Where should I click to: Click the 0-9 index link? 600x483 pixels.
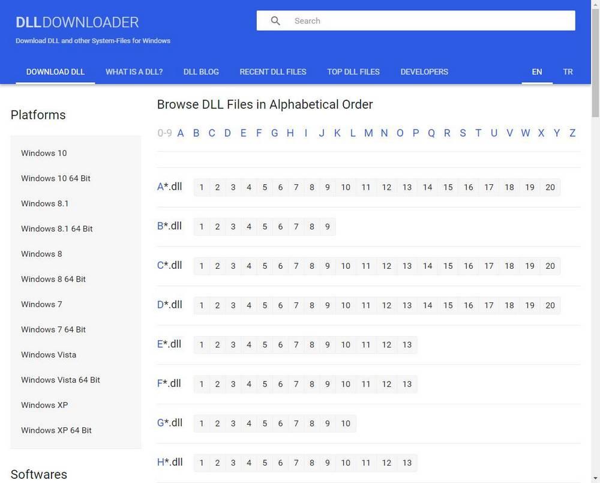click(x=164, y=133)
